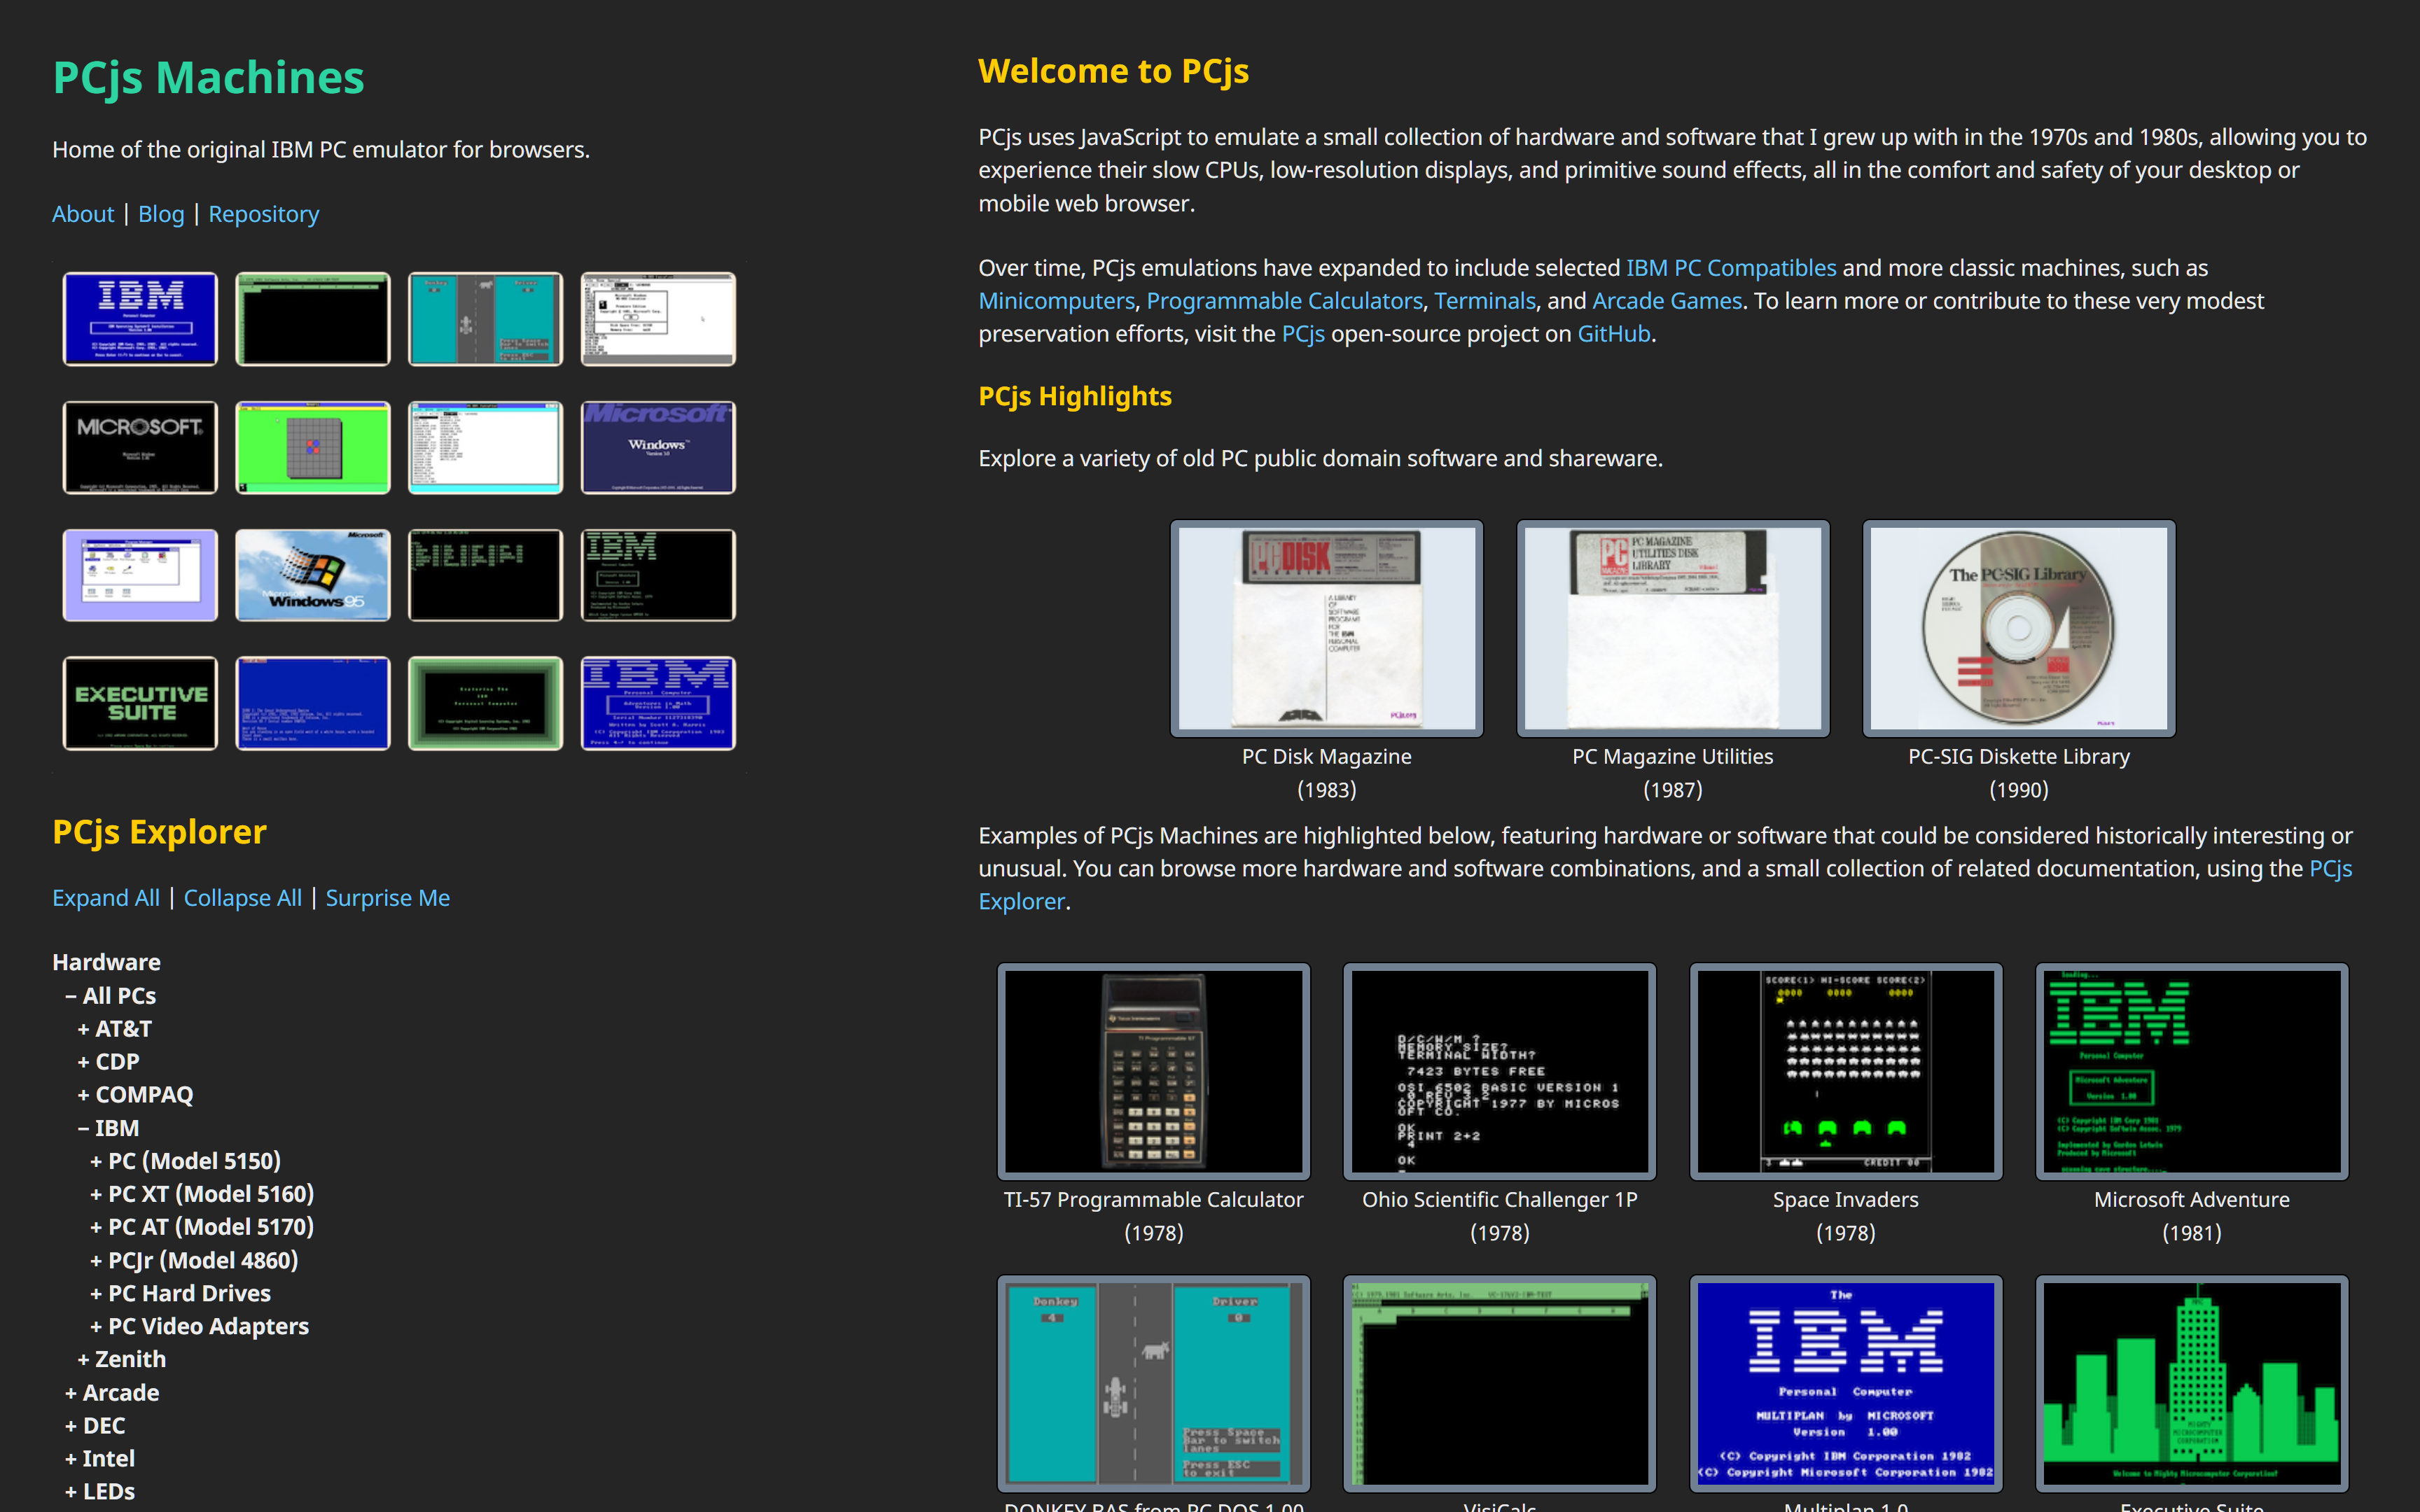2420x1512 pixels.
Task: Follow the Programmable Calculators link
Action: [1284, 301]
